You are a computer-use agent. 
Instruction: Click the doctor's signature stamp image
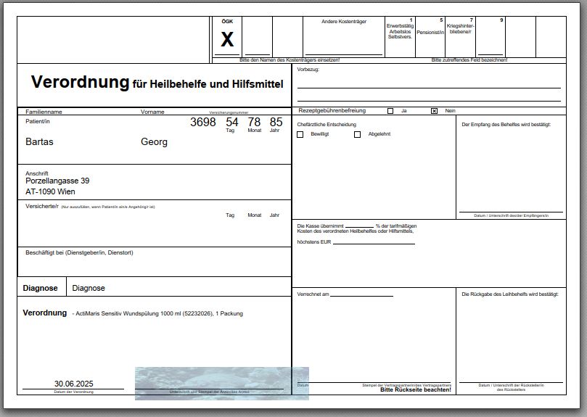(x=221, y=383)
